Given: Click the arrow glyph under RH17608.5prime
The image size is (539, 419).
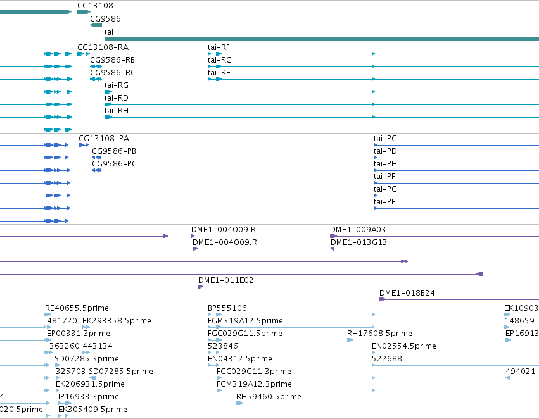Looking at the screenshot, I should [350, 340].
